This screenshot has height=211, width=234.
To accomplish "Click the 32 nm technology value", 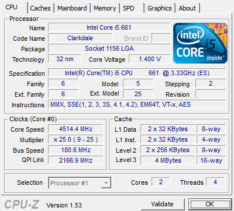I will coord(64,59).
